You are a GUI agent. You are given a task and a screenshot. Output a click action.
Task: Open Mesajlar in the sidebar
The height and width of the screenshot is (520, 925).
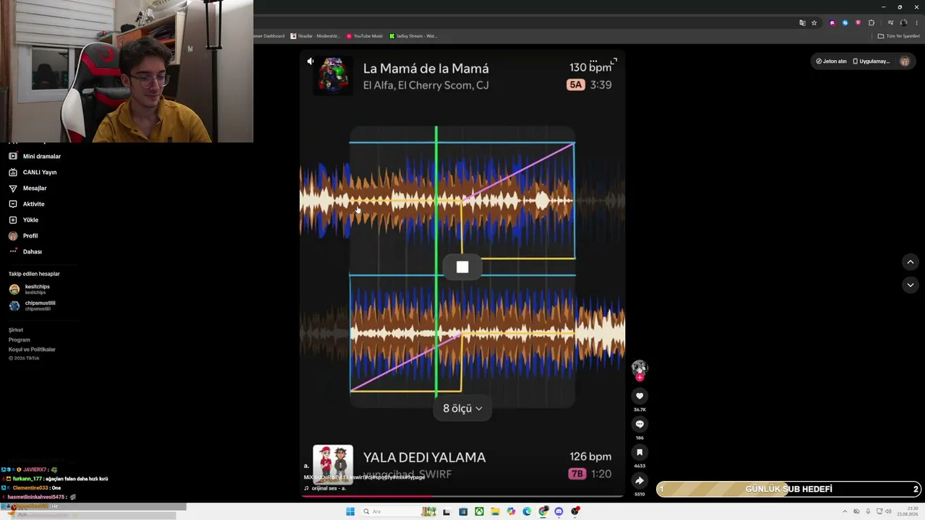tap(27, 188)
